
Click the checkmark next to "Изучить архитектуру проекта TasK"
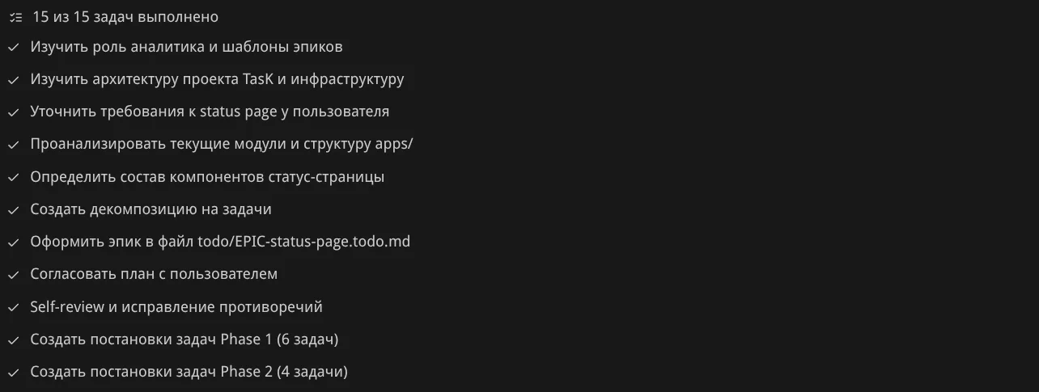[x=14, y=80]
